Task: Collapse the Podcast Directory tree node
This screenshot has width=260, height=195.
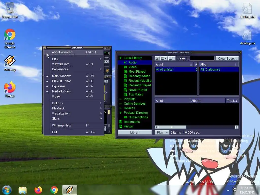Action: pos(121,113)
